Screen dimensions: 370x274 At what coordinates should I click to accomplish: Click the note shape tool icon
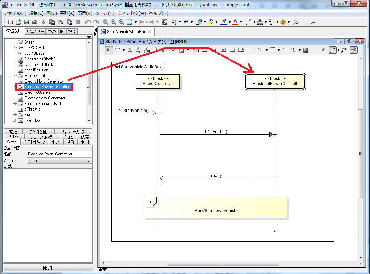click(x=241, y=50)
